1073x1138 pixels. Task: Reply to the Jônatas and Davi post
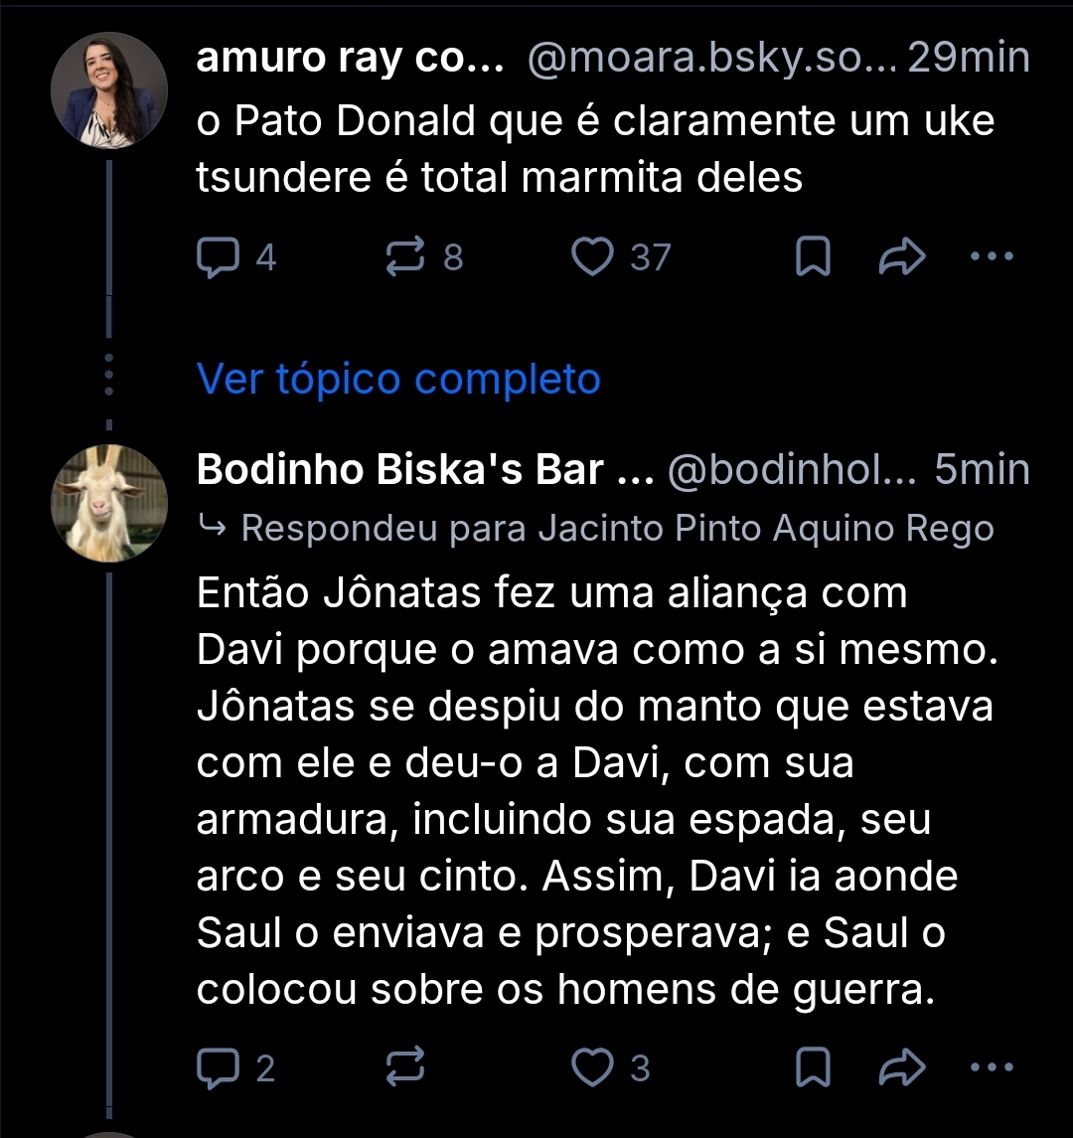pyautogui.click(x=216, y=1068)
